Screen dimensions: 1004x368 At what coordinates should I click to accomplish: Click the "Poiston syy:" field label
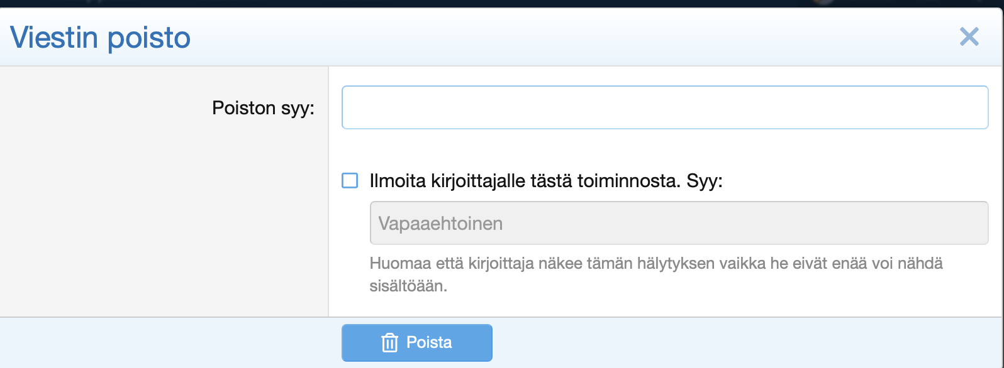(x=263, y=108)
